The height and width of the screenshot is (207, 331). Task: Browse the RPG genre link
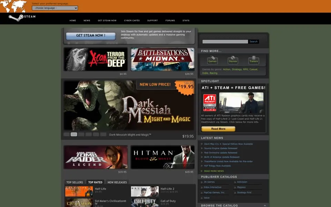point(245,69)
